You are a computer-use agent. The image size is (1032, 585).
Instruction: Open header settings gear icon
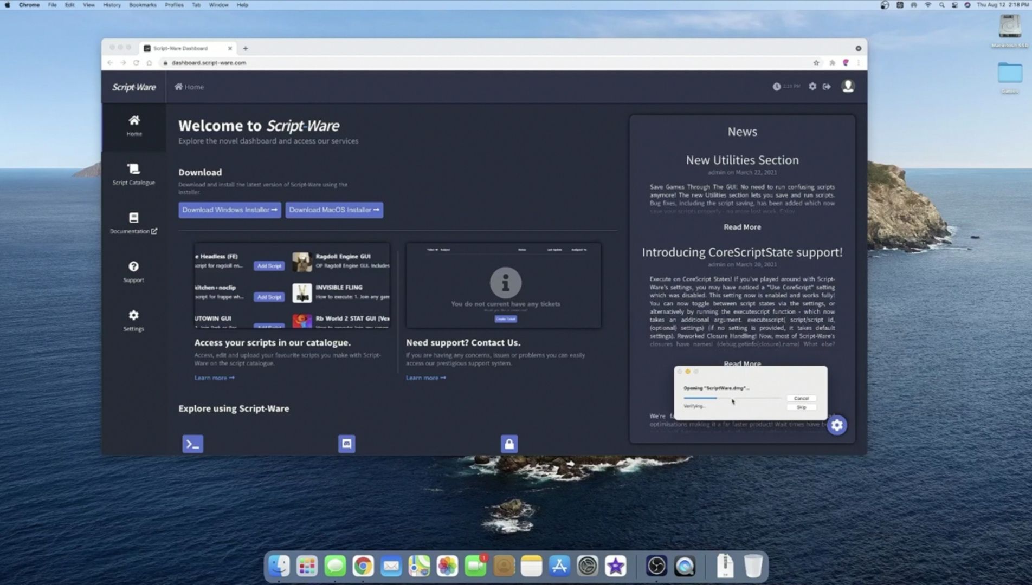click(x=812, y=86)
